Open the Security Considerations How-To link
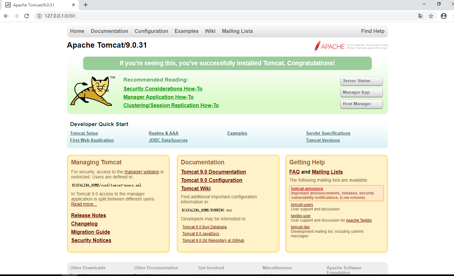 (163, 89)
